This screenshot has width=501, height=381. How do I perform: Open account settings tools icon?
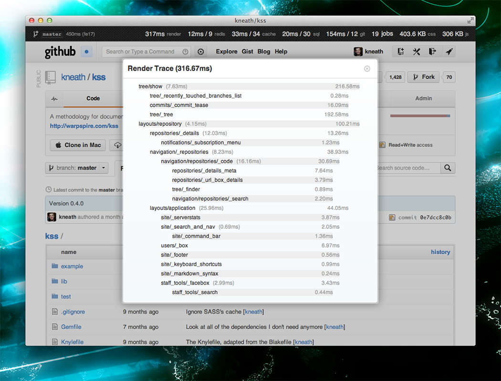tap(417, 51)
